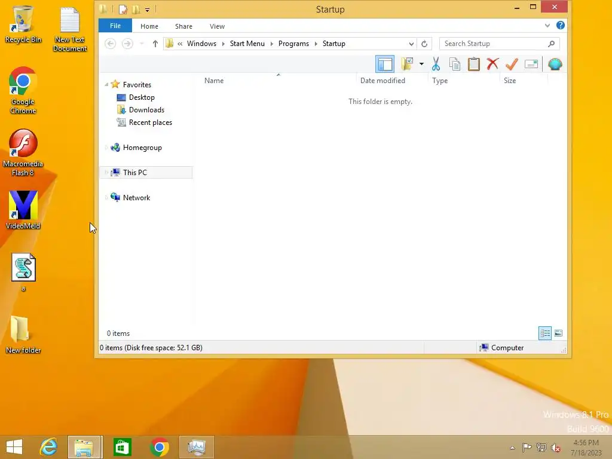Click New folder icon in title bar

pyautogui.click(x=136, y=9)
